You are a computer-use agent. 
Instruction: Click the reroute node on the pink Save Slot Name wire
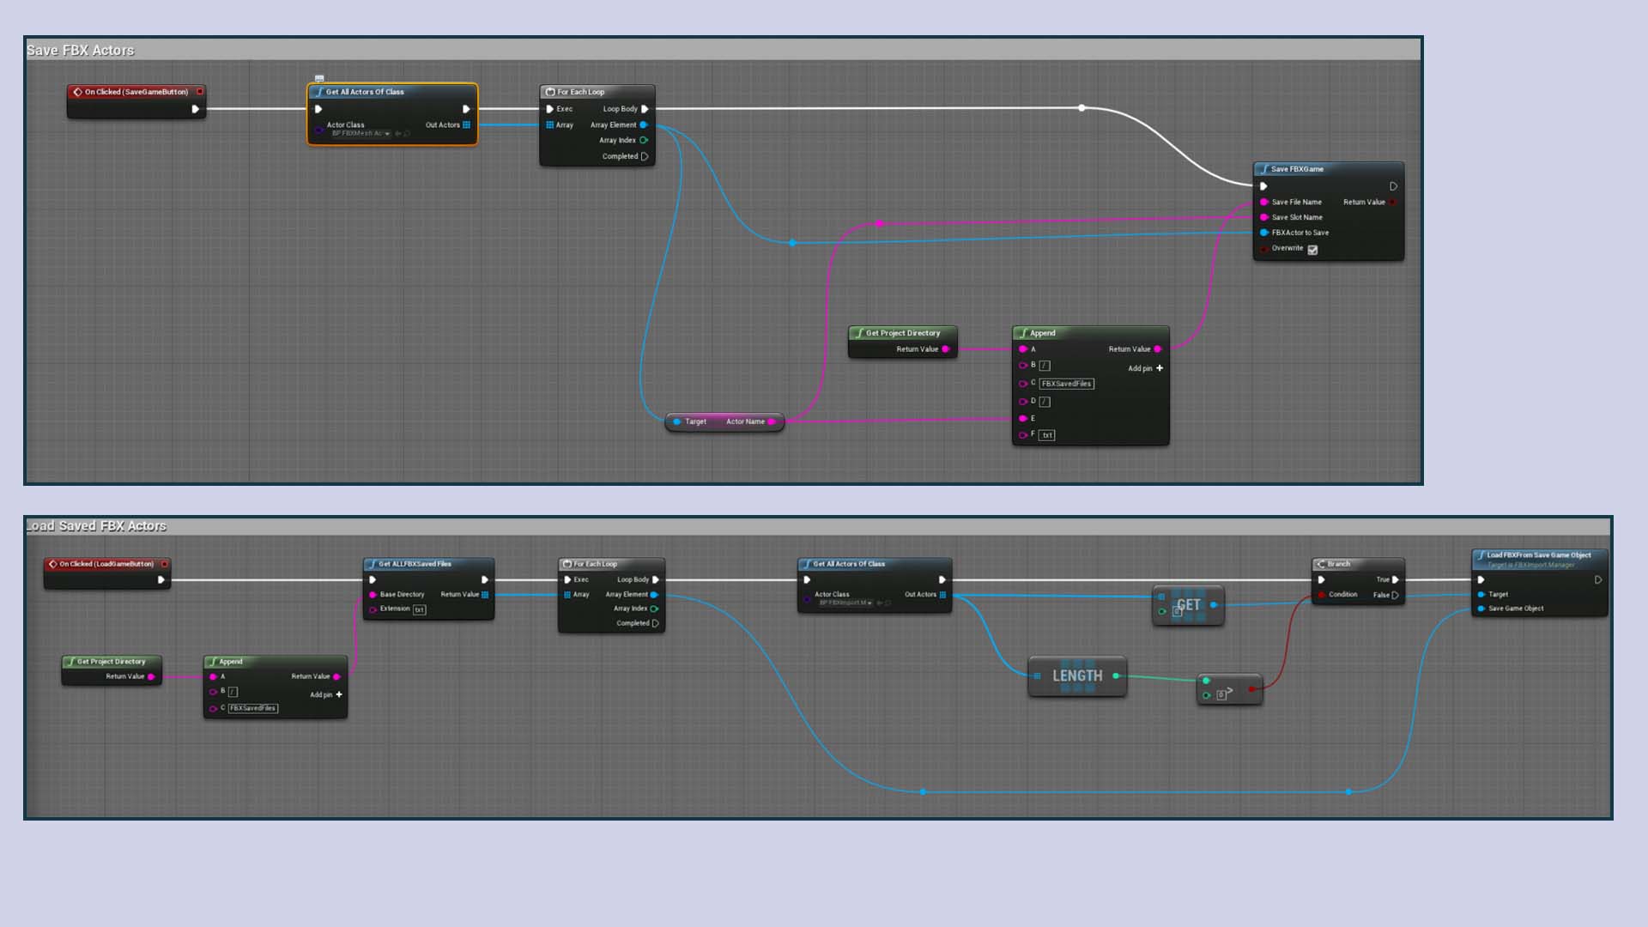879,223
